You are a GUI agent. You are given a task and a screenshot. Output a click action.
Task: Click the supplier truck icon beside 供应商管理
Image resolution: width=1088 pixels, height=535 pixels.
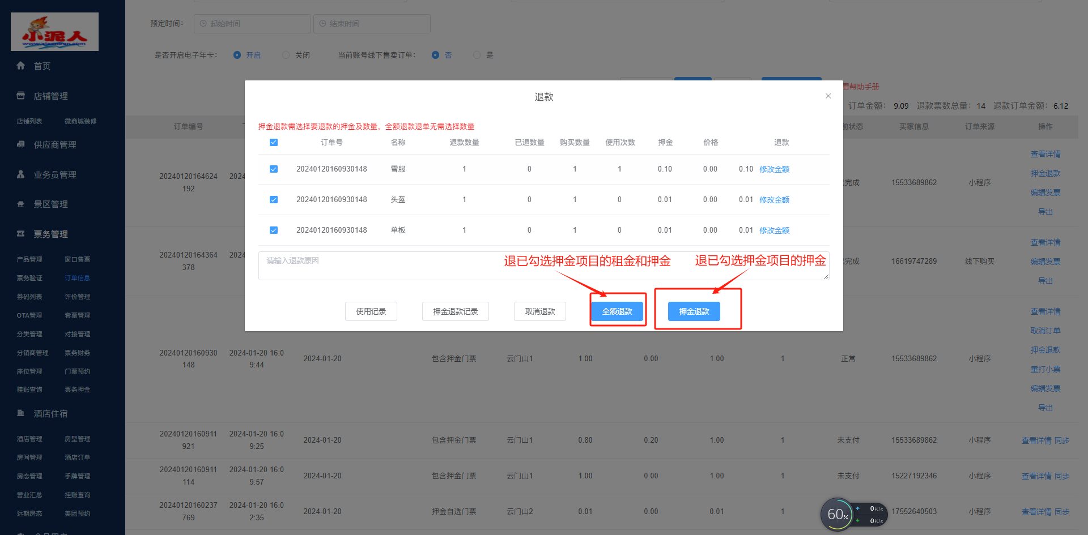pyautogui.click(x=21, y=144)
